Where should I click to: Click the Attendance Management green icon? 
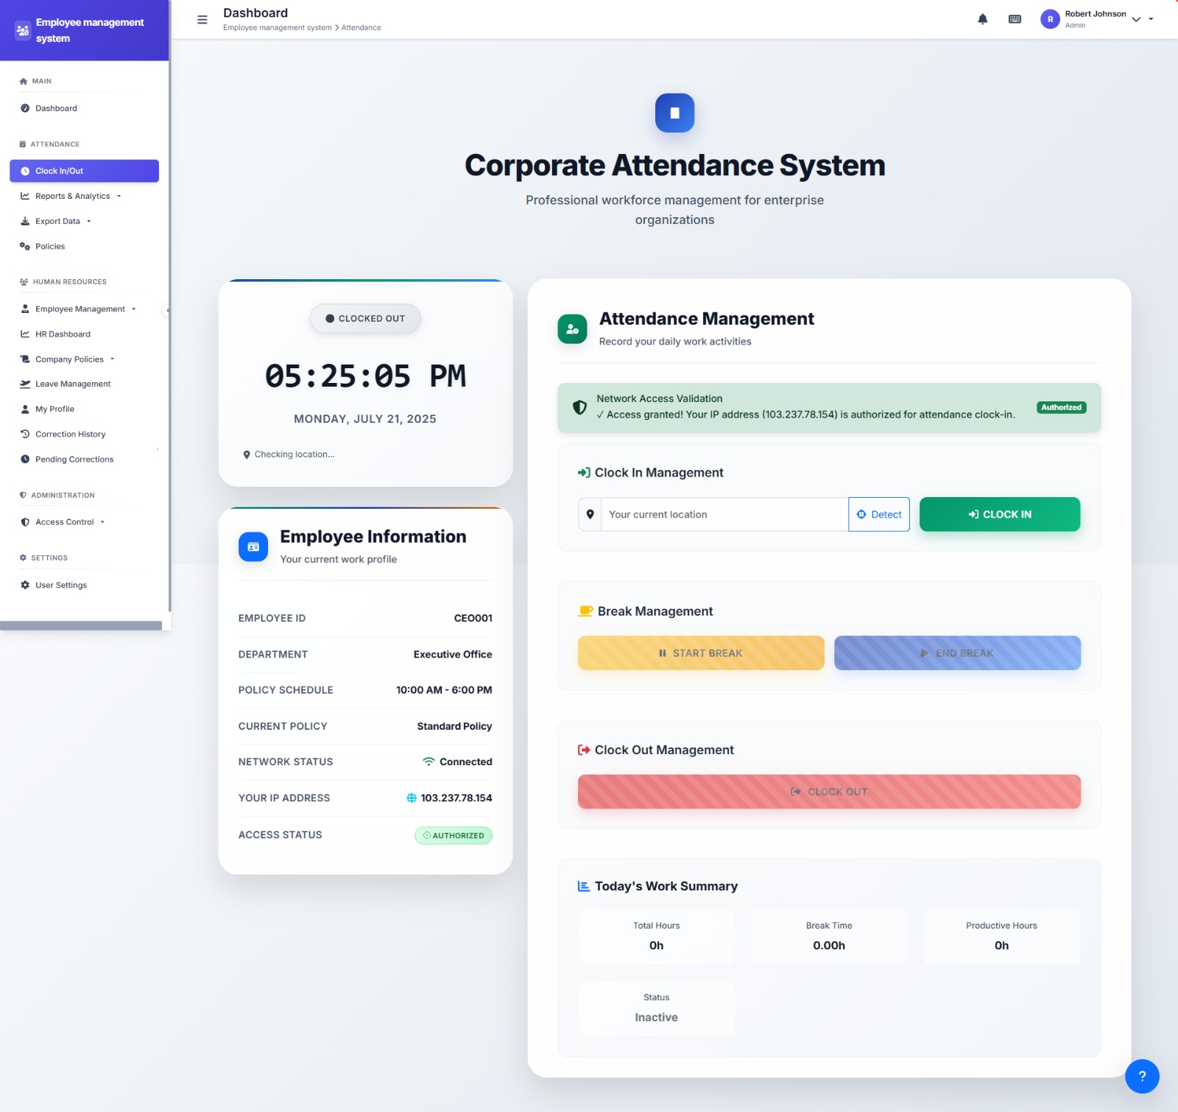click(x=572, y=329)
